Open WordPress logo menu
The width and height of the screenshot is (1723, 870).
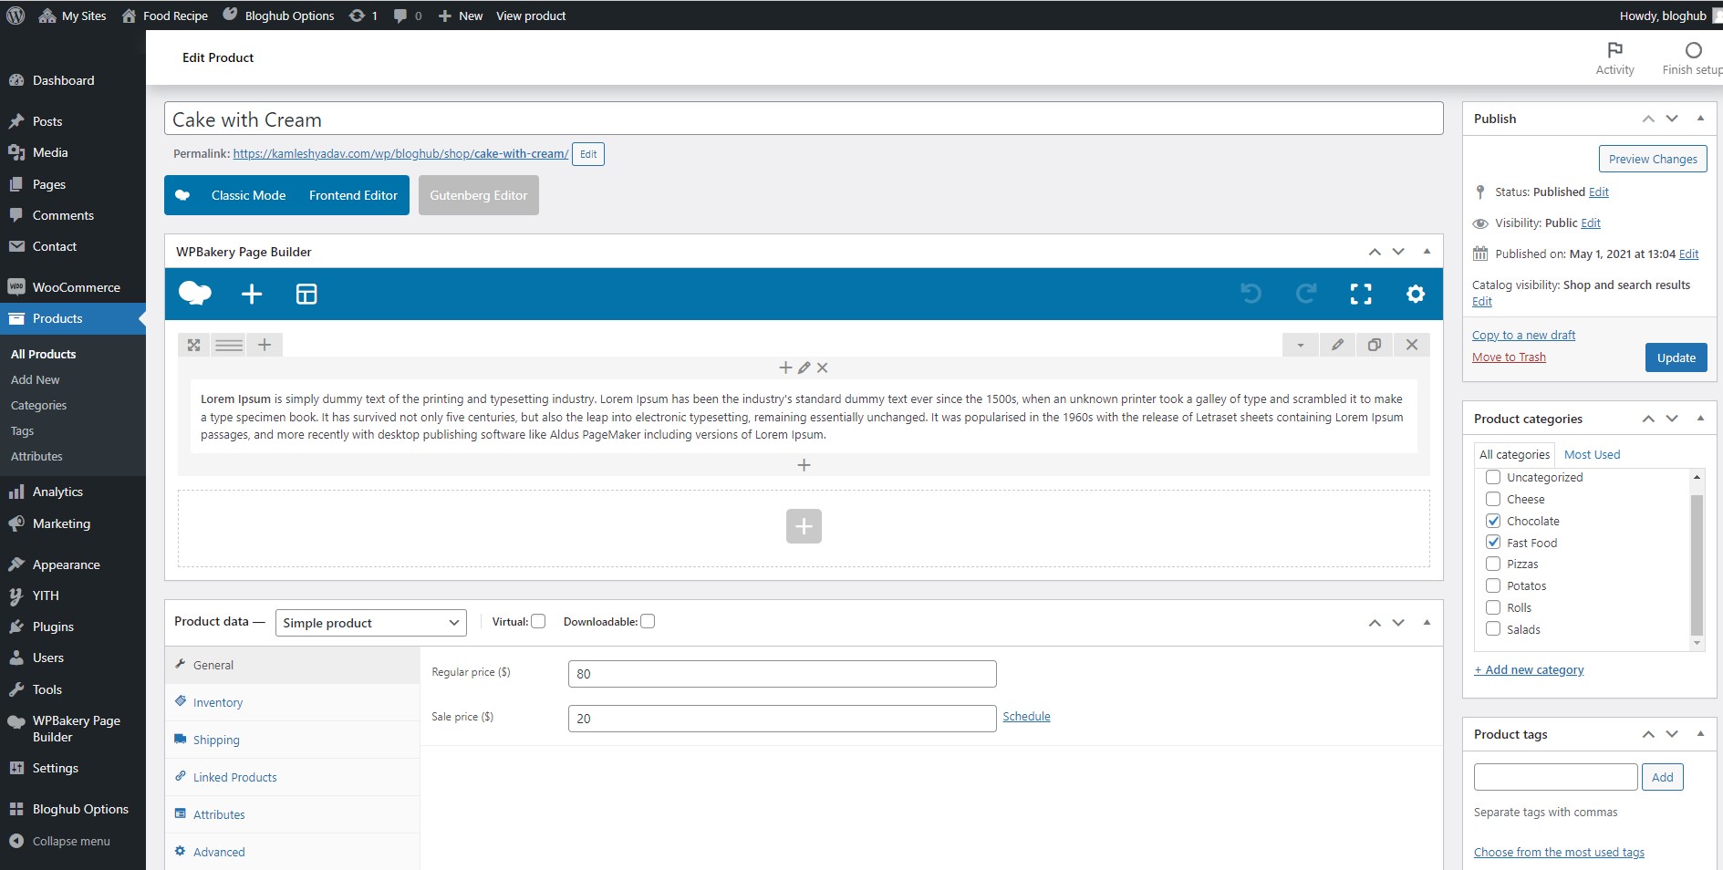tap(16, 16)
